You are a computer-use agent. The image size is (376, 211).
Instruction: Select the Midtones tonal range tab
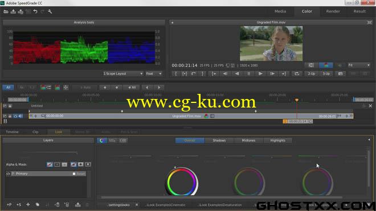pyautogui.click(x=248, y=140)
